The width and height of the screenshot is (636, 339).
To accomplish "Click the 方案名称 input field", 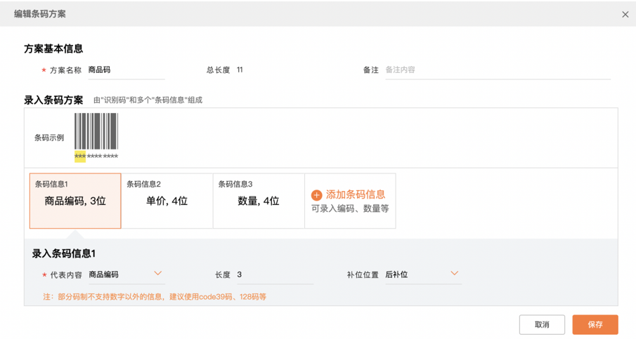I will point(125,70).
